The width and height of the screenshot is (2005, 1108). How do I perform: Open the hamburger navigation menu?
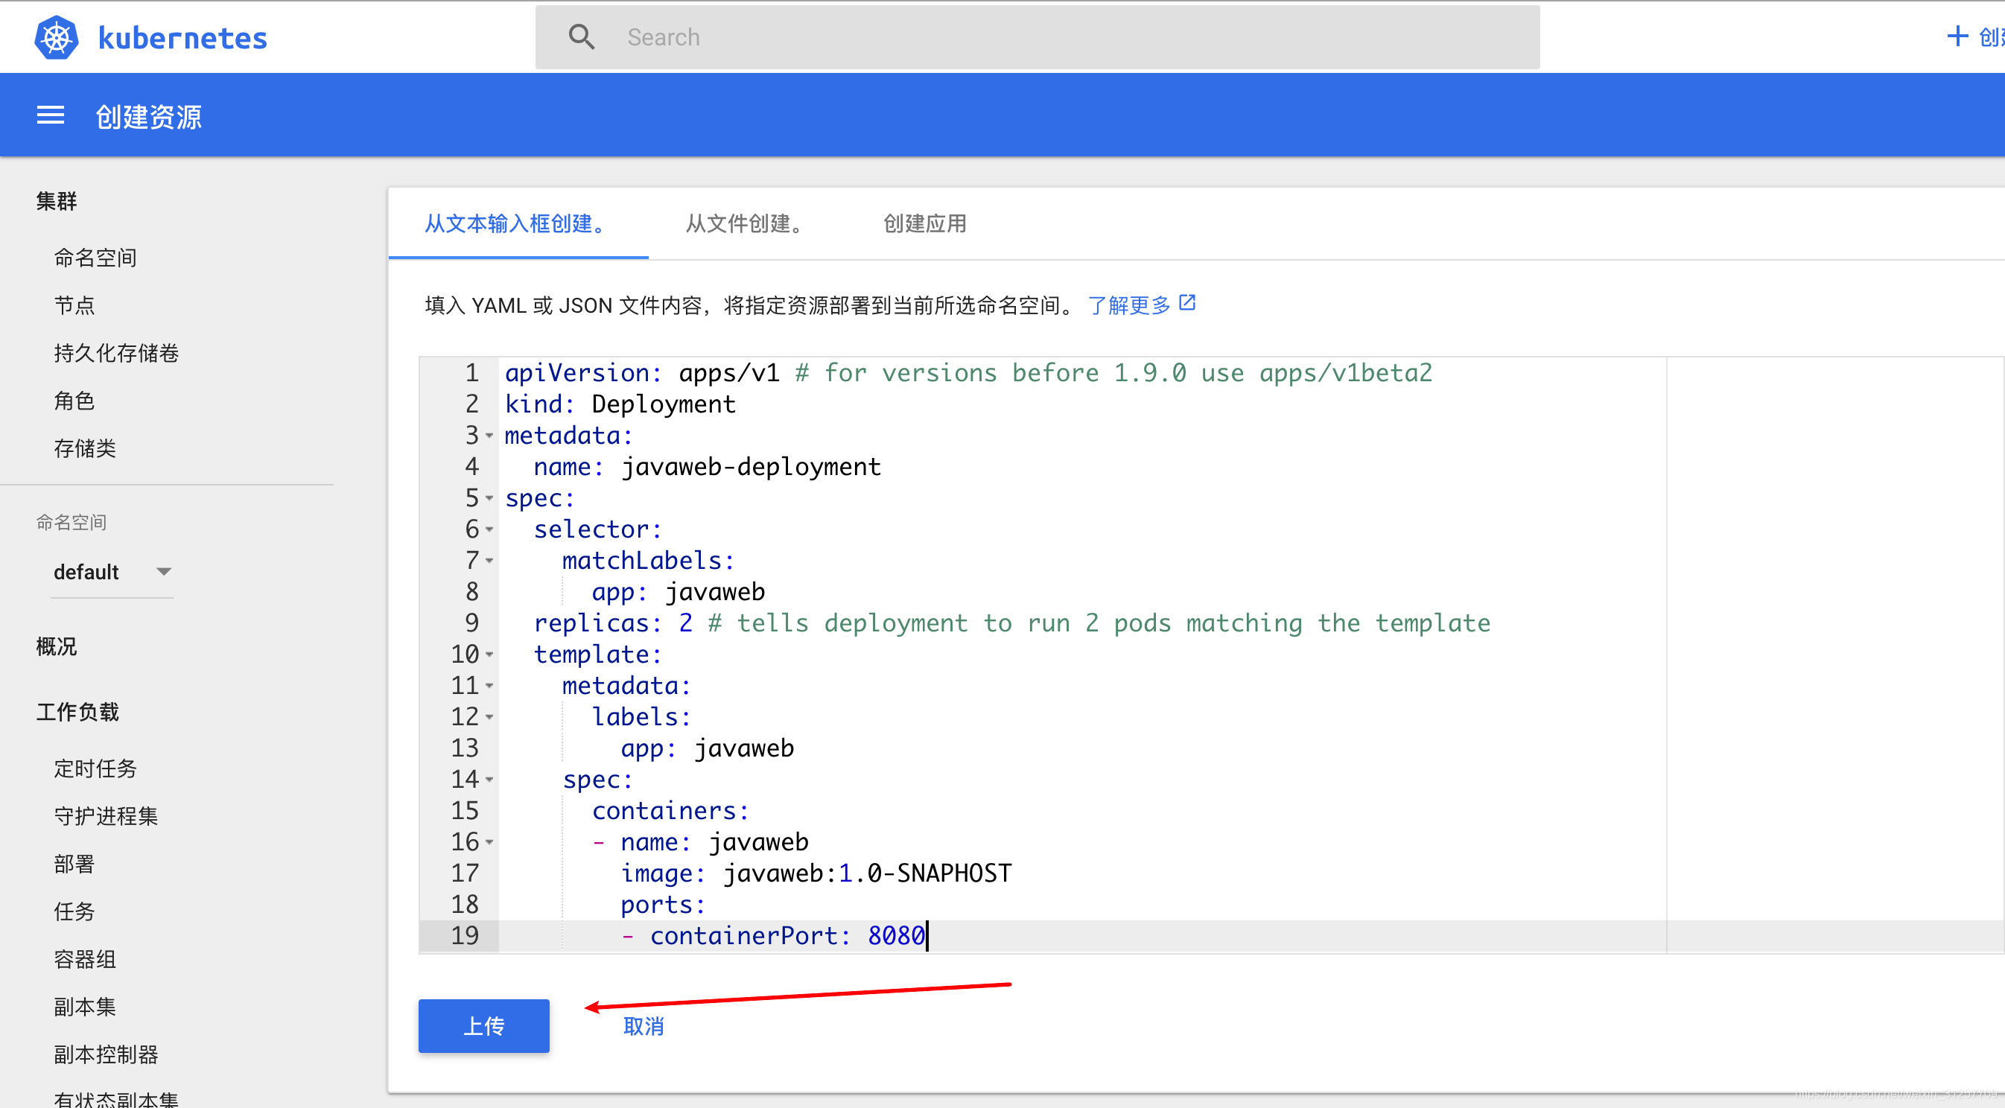click(x=51, y=116)
